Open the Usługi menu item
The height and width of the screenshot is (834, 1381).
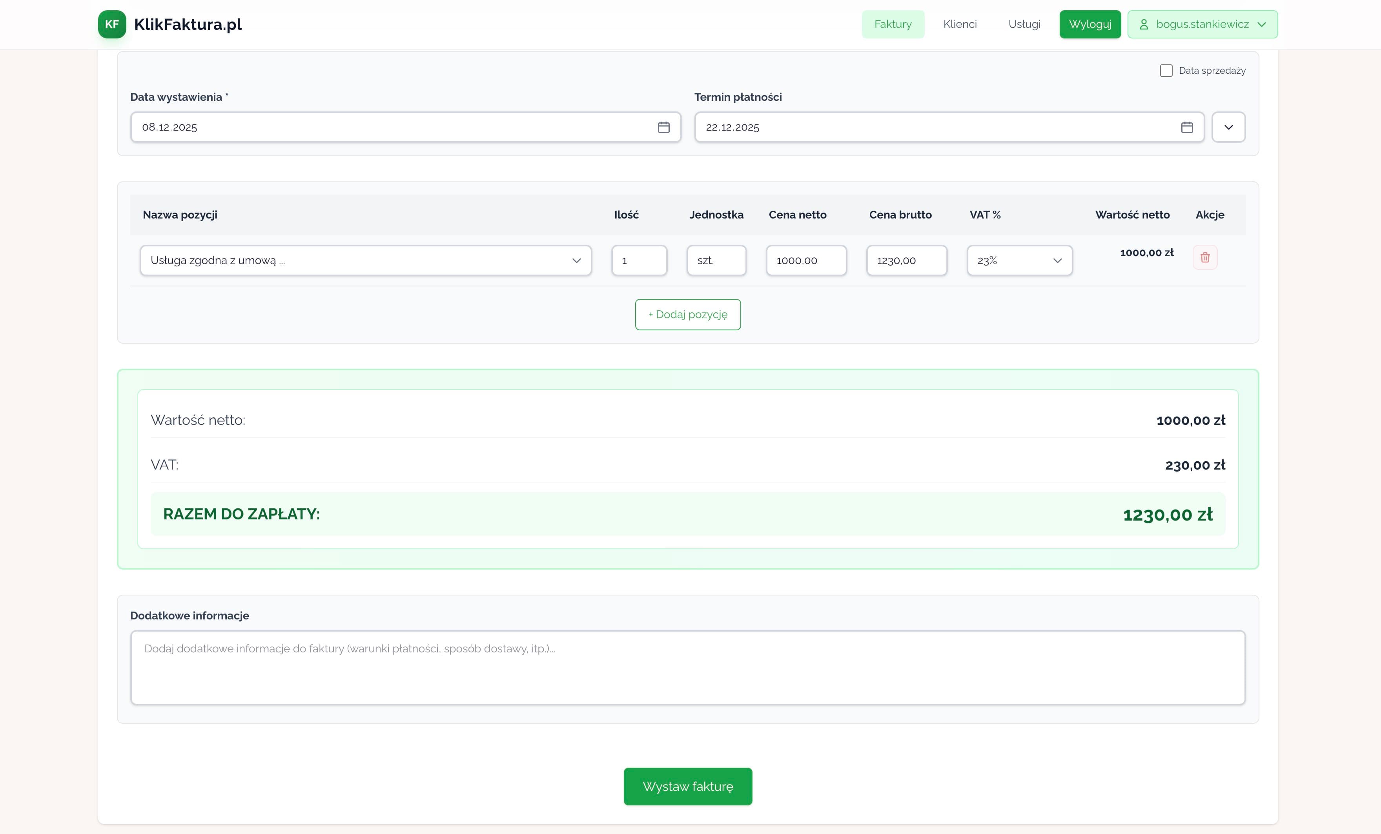coord(1024,25)
